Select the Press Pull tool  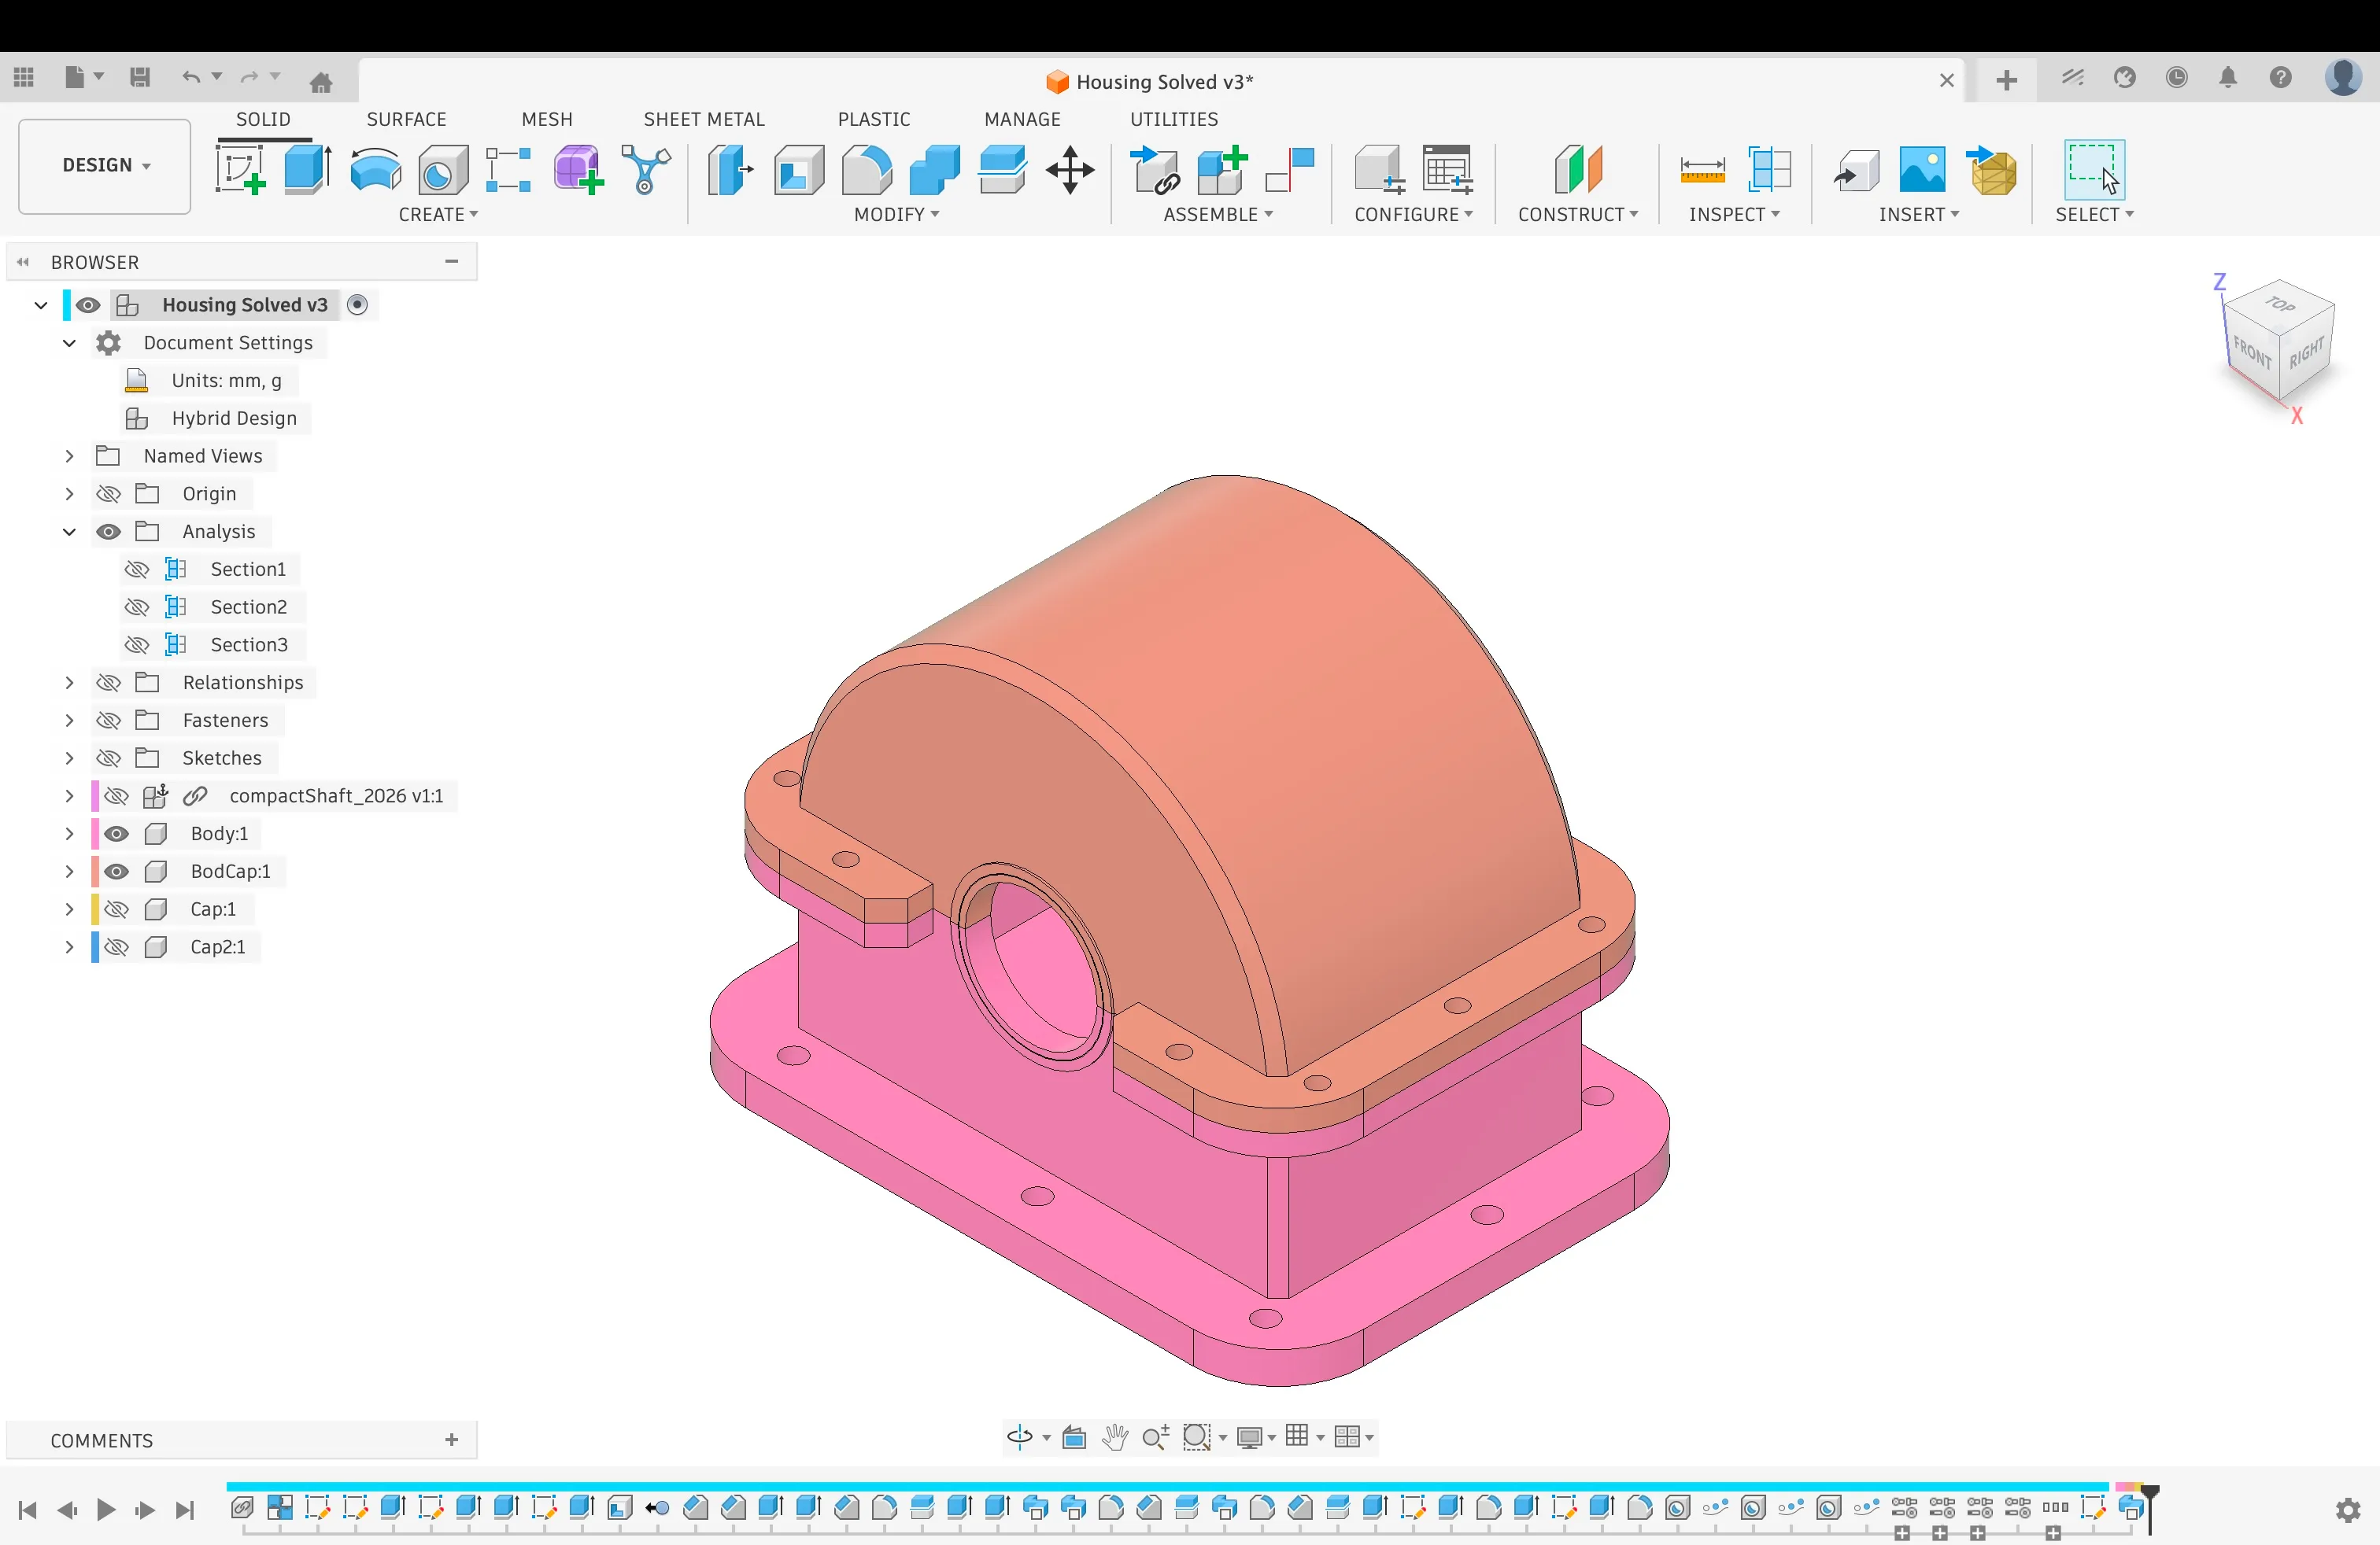(730, 169)
